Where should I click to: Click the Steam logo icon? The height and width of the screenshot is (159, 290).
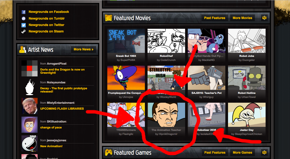(x=24, y=31)
